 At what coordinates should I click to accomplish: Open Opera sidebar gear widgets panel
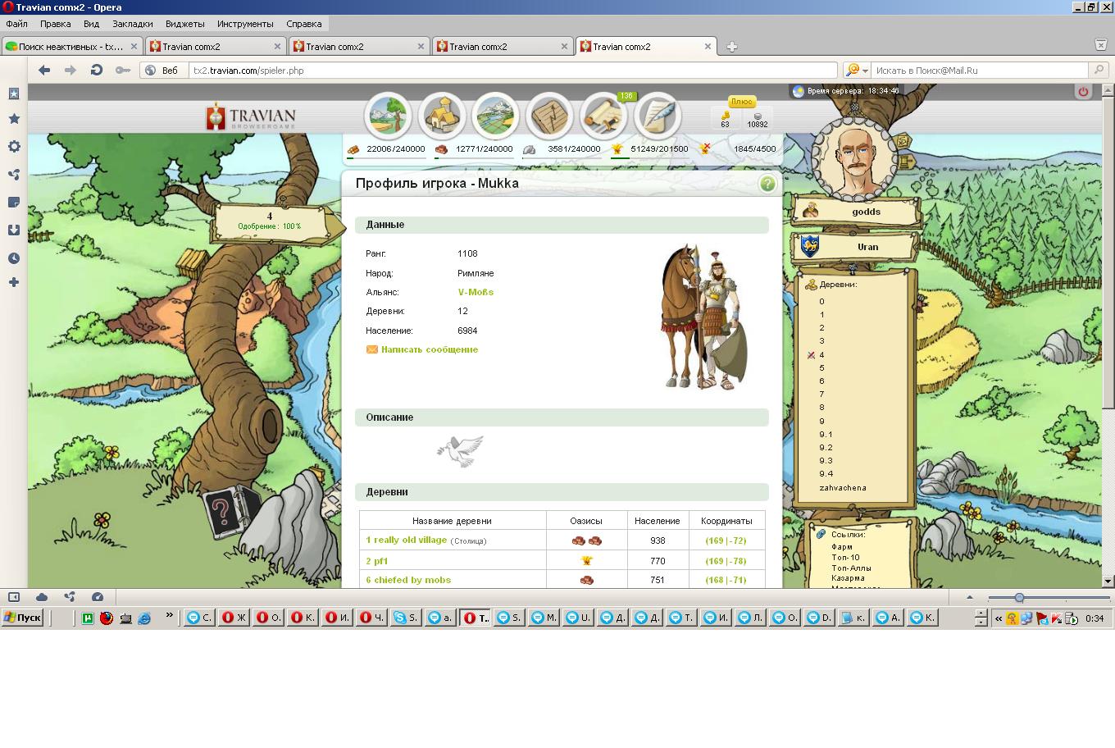pyautogui.click(x=14, y=147)
